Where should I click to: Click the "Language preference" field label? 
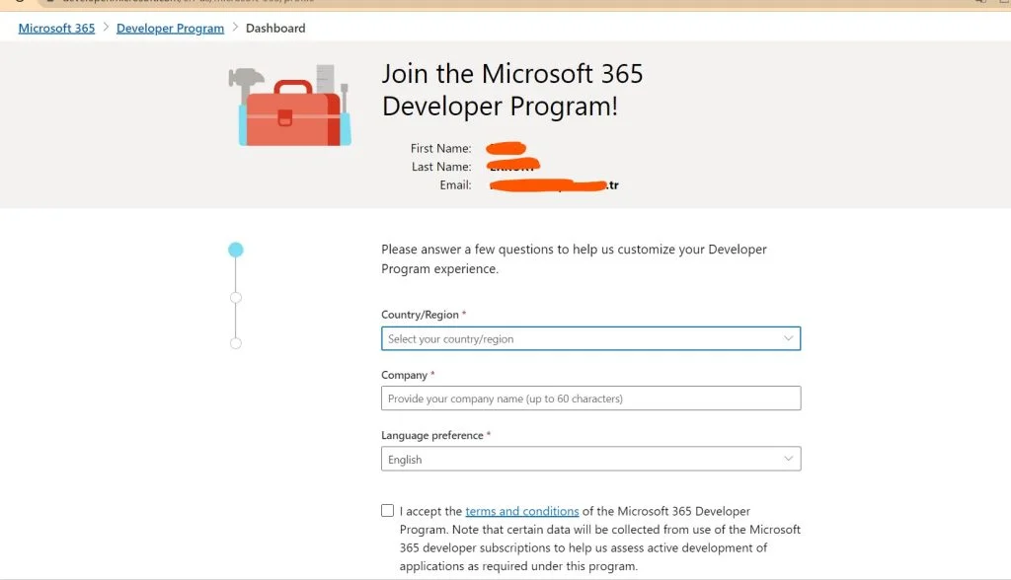click(x=432, y=436)
